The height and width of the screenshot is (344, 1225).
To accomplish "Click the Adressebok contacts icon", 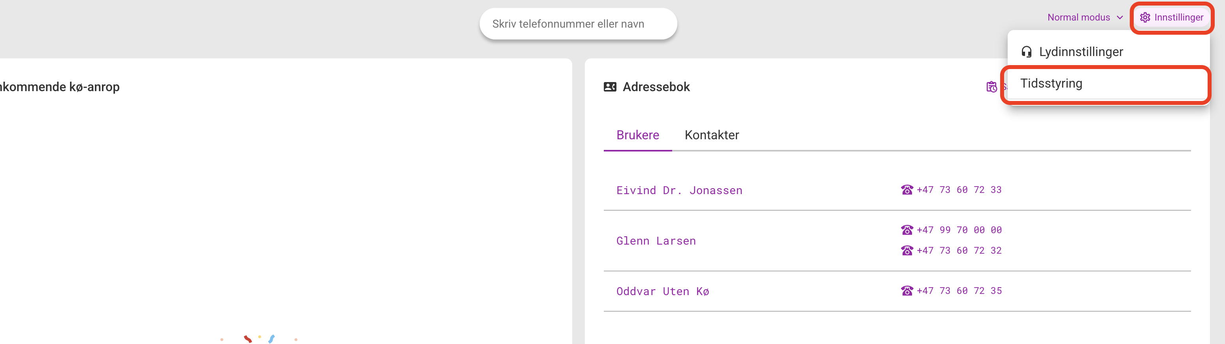I will (x=610, y=87).
